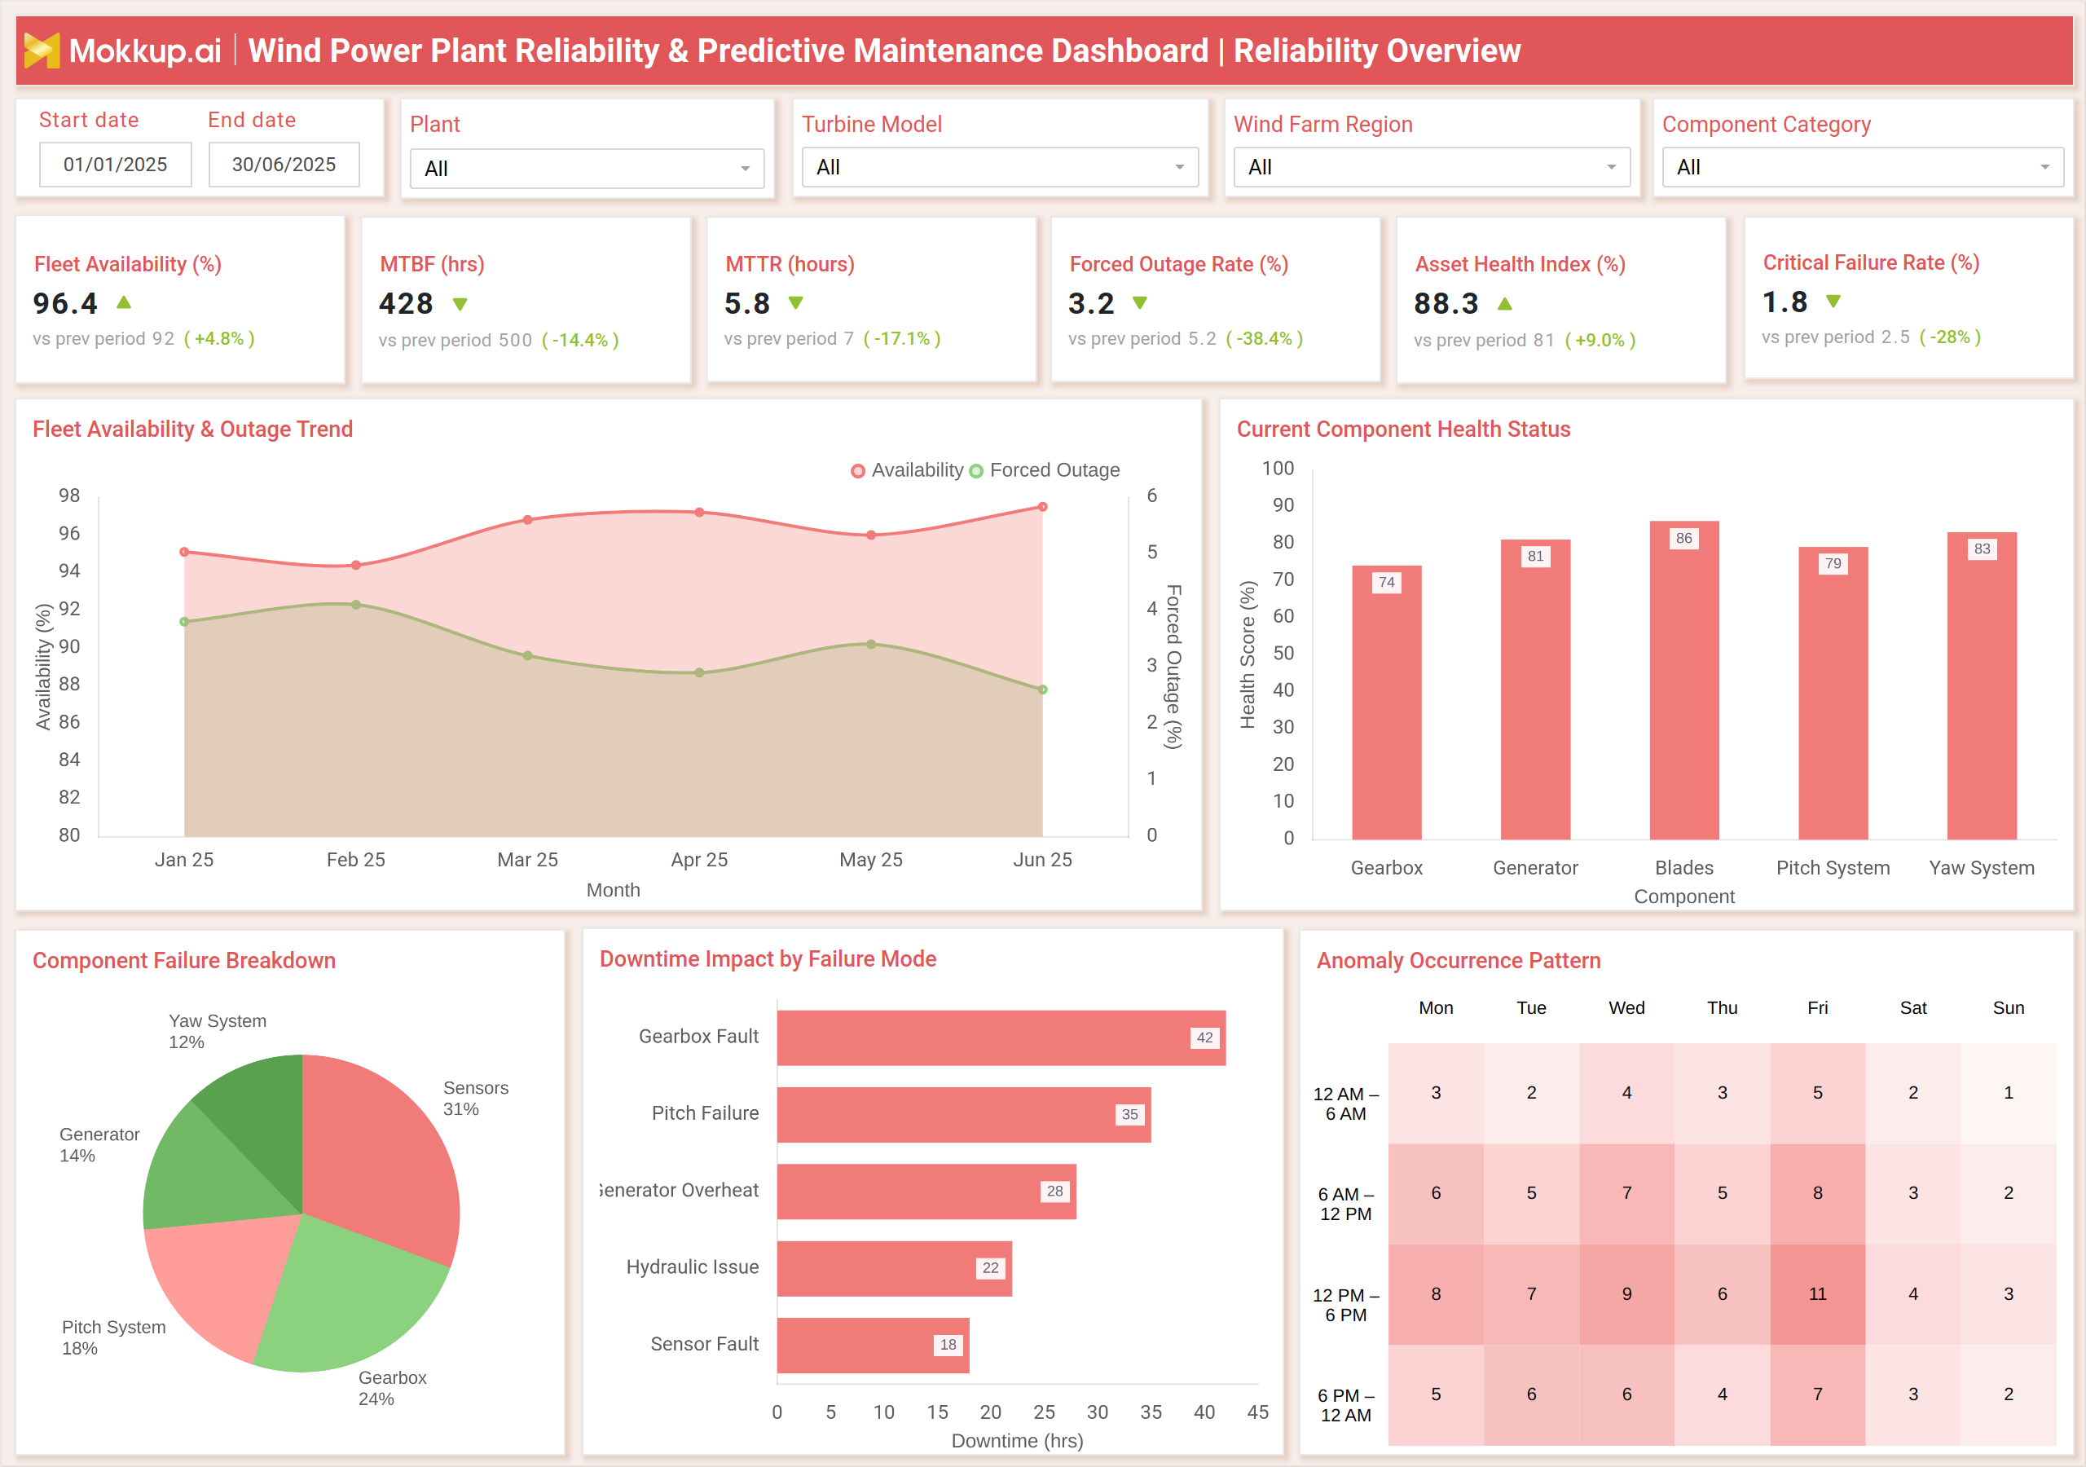The width and height of the screenshot is (2086, 1467).
Task: Click the Critical Failure Rate 1.8 value
Action: click(x=1785, y=302)
